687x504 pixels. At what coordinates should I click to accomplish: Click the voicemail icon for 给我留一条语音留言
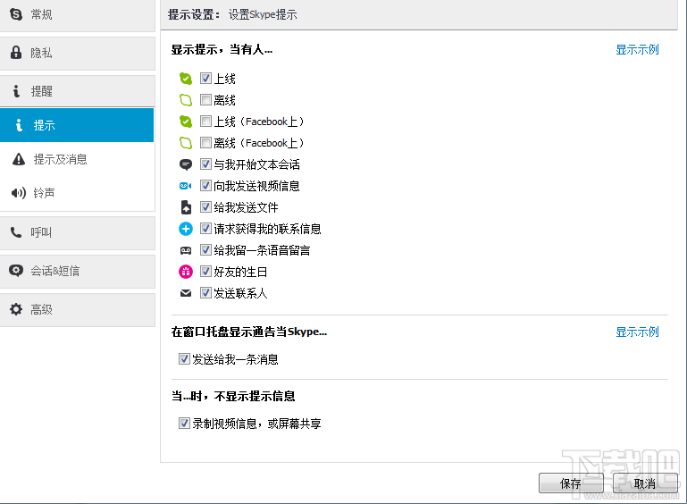coord(186,250)
